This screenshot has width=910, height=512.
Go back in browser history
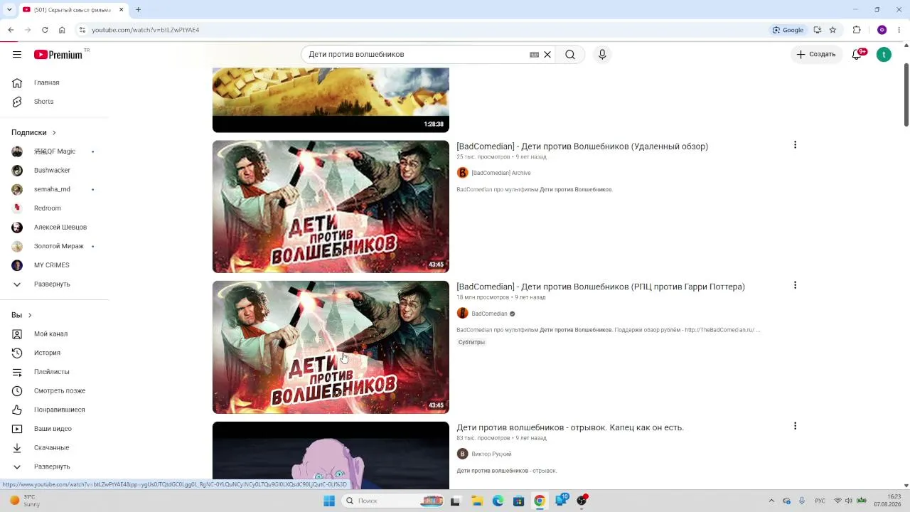[x=11, y=30]
